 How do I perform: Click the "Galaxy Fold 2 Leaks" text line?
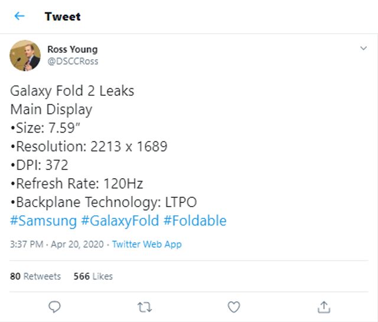point(72,91)
